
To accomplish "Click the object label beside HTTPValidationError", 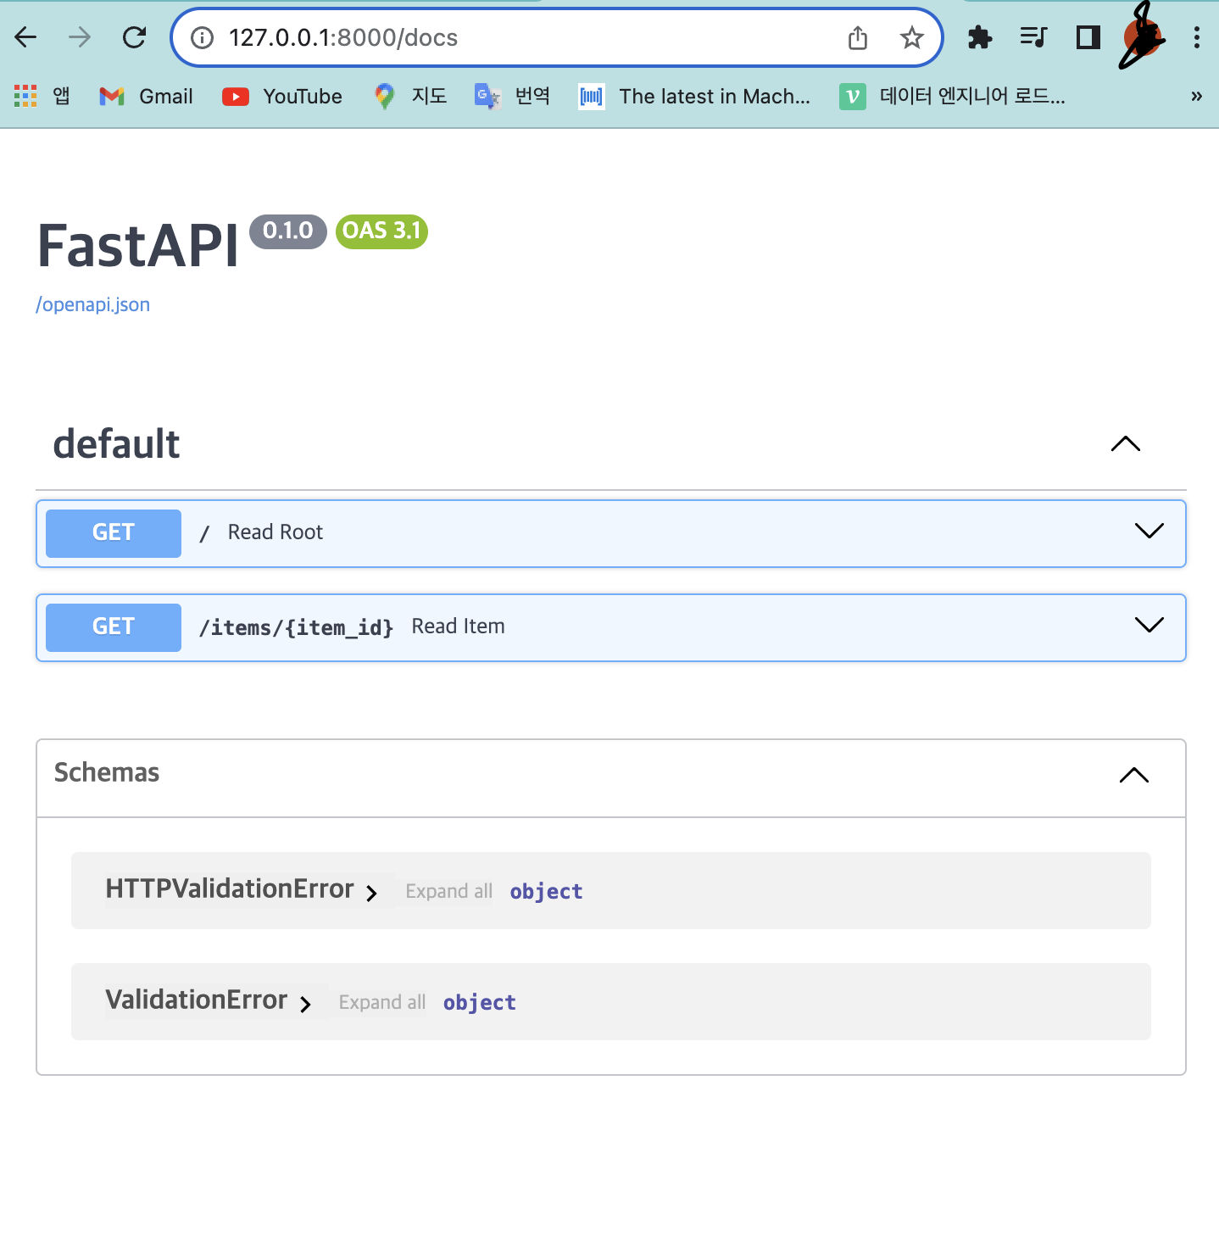I will pos(547,892).
